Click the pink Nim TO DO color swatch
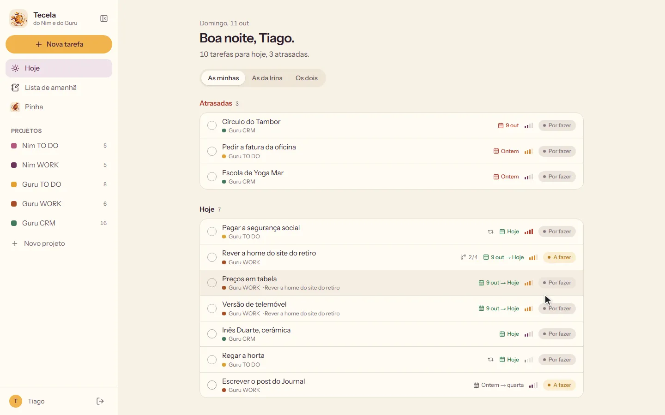665x415 pixels. pos(14,146)
